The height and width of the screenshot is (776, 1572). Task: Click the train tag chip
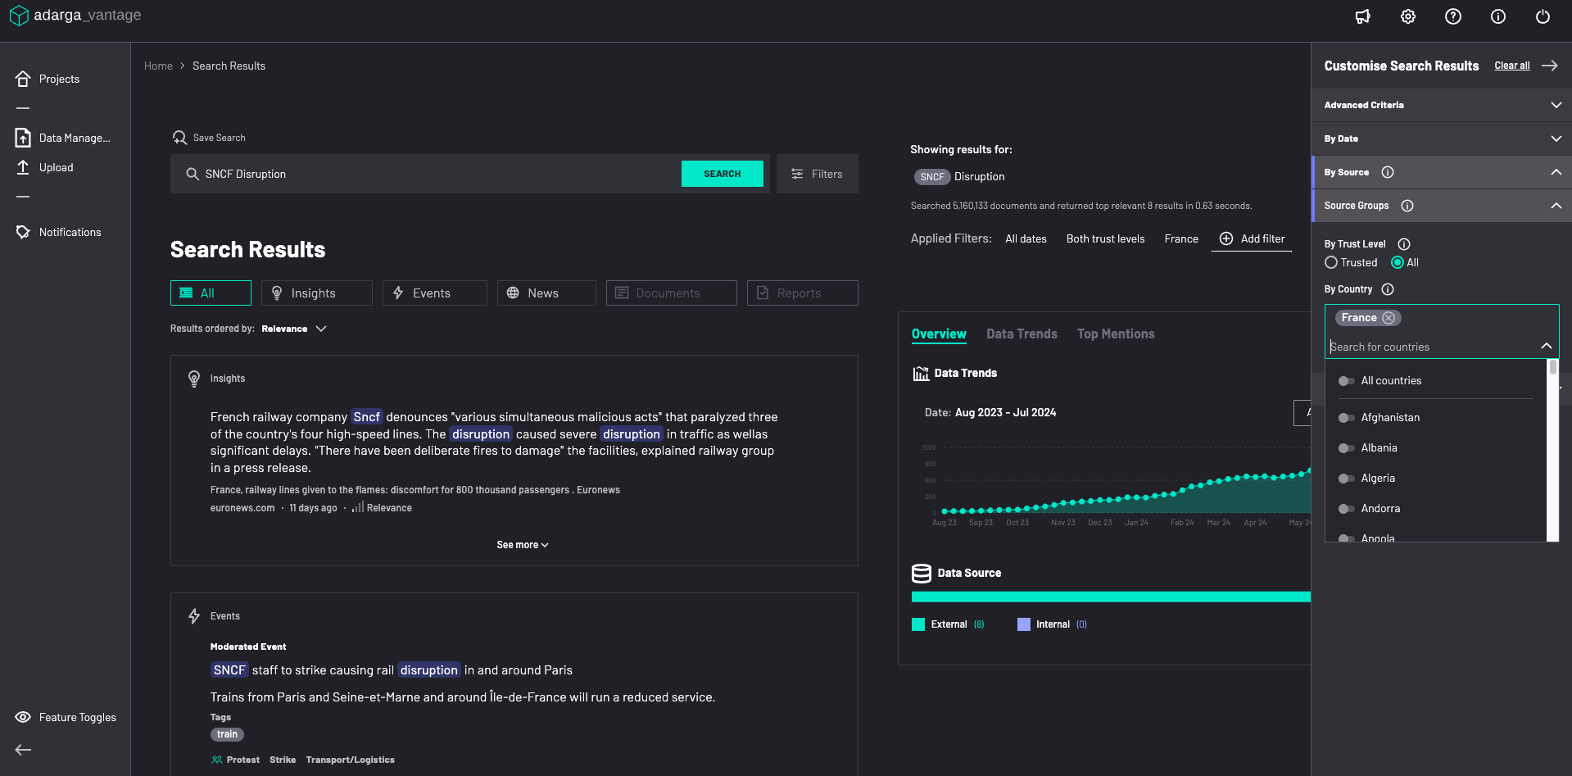click(x=227, y=734)
